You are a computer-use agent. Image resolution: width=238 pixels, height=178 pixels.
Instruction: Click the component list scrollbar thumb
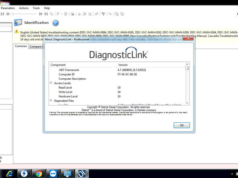coord(187,68)
